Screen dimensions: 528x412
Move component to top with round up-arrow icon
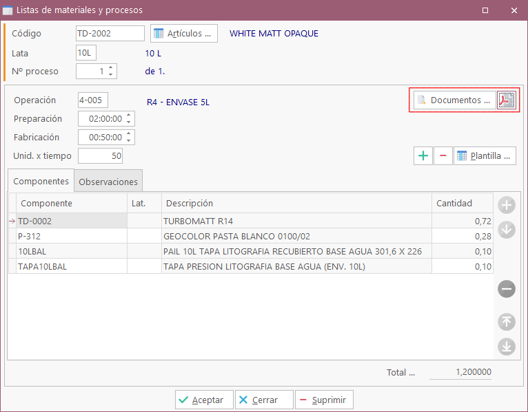(x=507, y=322)
